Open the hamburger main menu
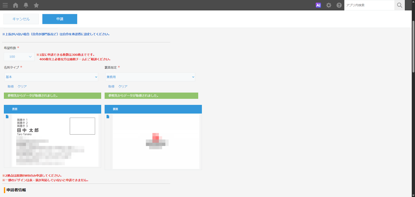 (5, 5)
